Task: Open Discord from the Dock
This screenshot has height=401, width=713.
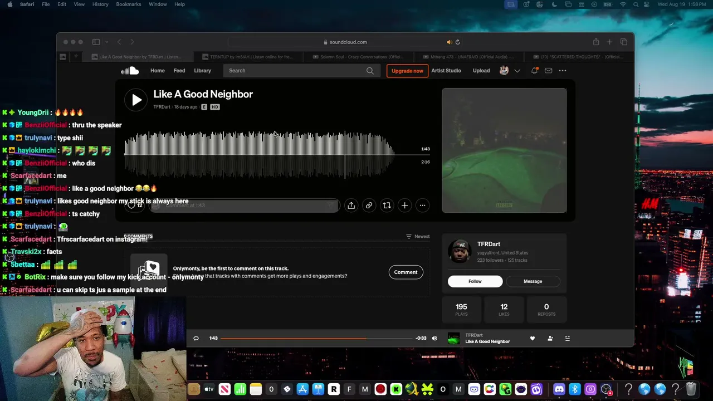Action: (x=559, y=389)
